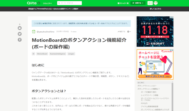Jump to はじめに in table of contents

(x=141, y=83)
